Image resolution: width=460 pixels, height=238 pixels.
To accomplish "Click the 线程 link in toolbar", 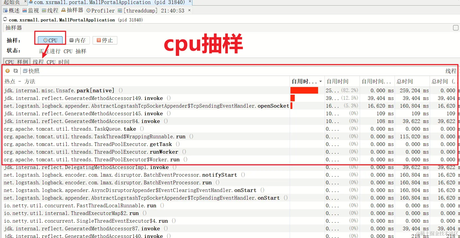I will click(x=451, y=71).
